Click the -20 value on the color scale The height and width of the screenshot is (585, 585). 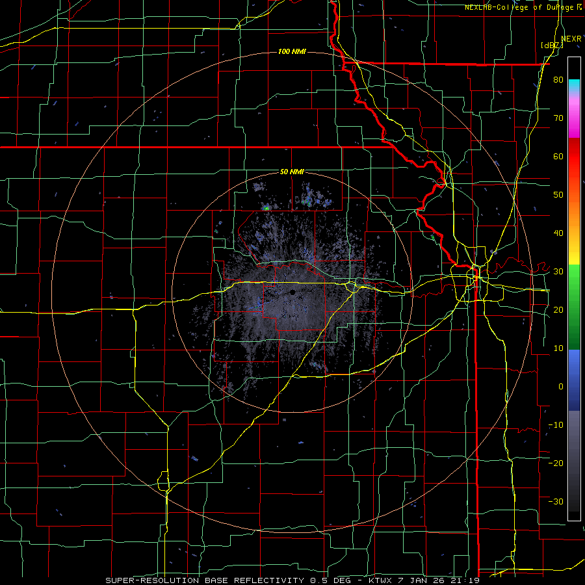tap(556, 463)
